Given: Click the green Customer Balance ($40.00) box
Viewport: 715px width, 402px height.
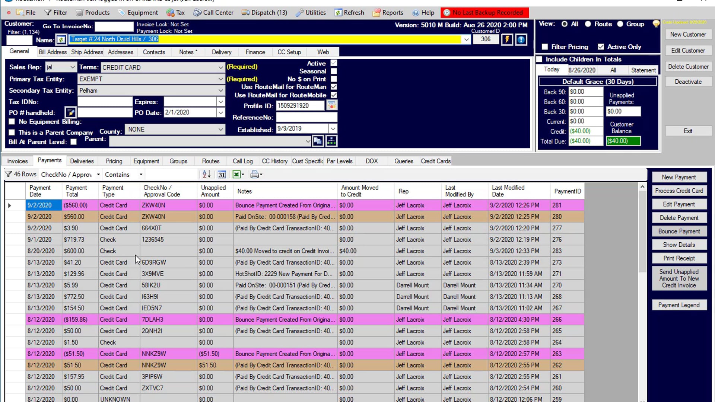Looking at the screenshot, I should click(623, 141).
